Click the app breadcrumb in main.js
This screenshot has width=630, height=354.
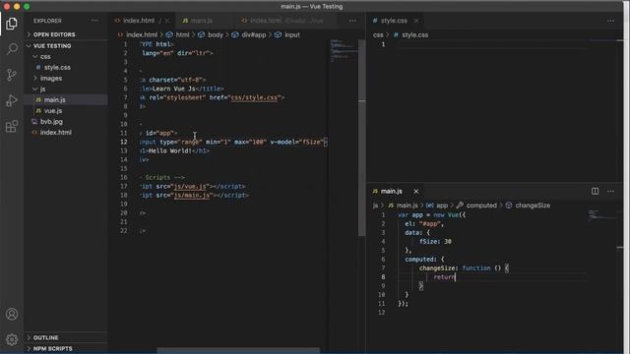[x=442, y=206]
